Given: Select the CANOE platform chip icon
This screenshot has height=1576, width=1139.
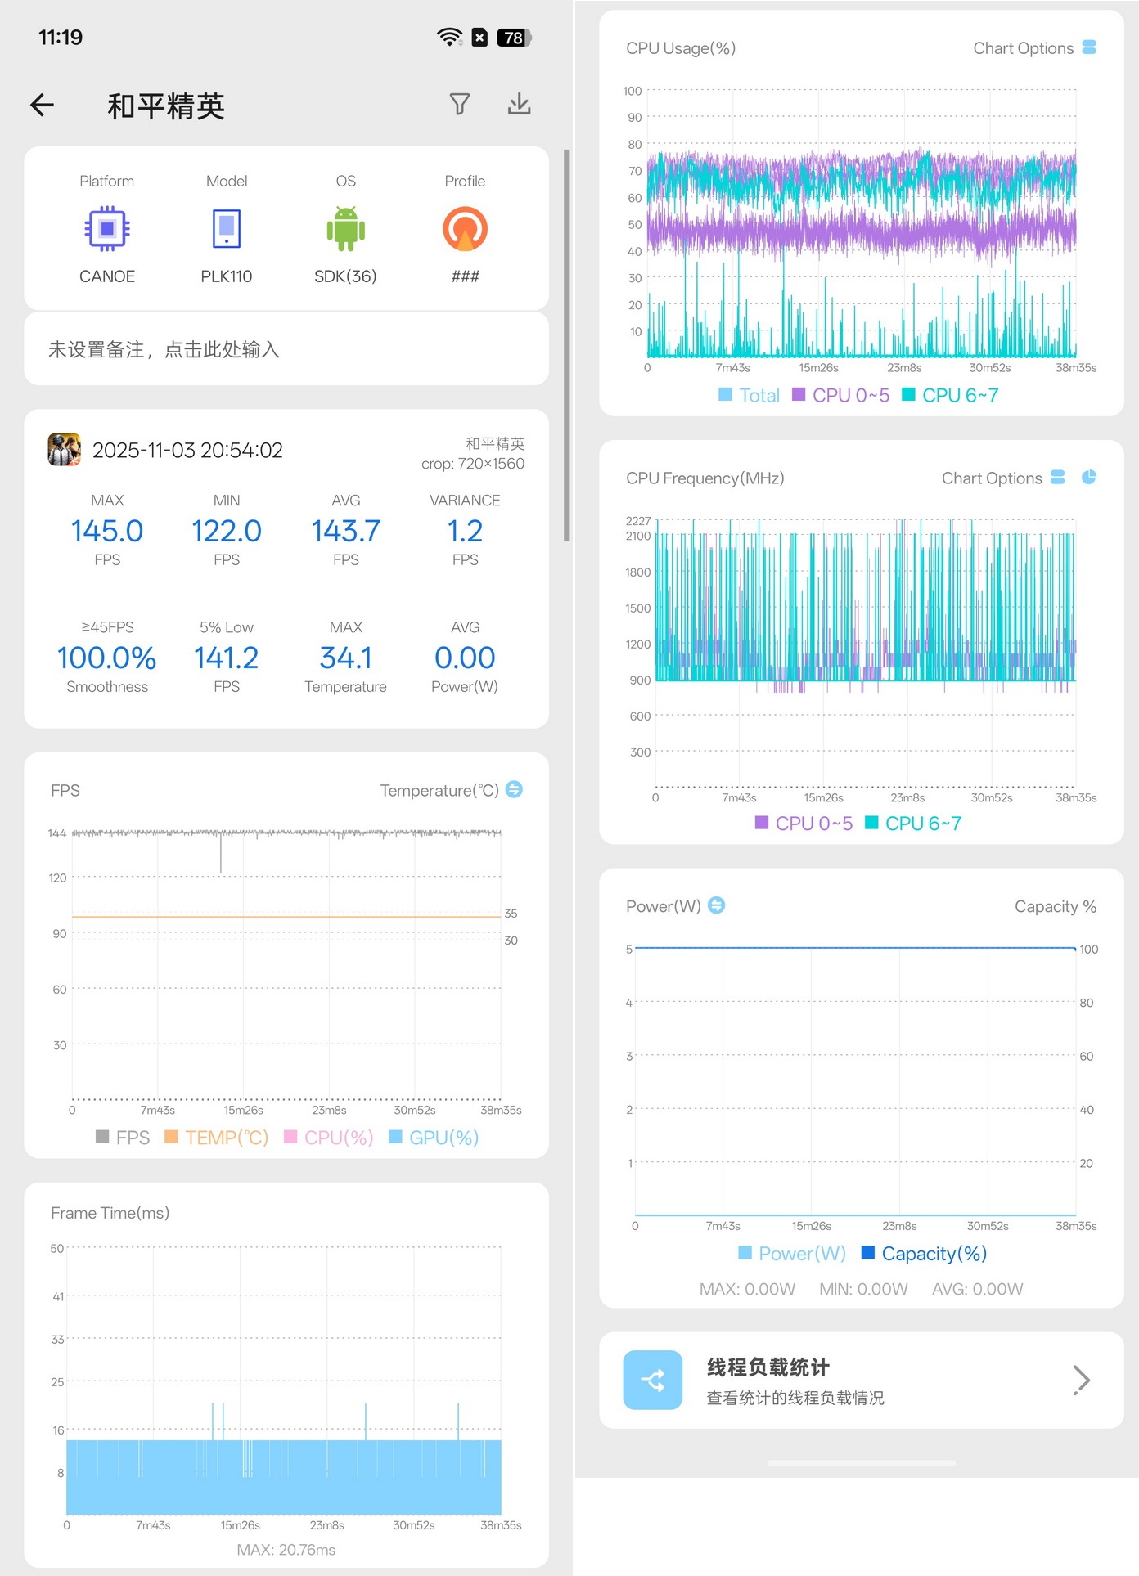Looking at the screenshot, I should (x=107, y=228).
